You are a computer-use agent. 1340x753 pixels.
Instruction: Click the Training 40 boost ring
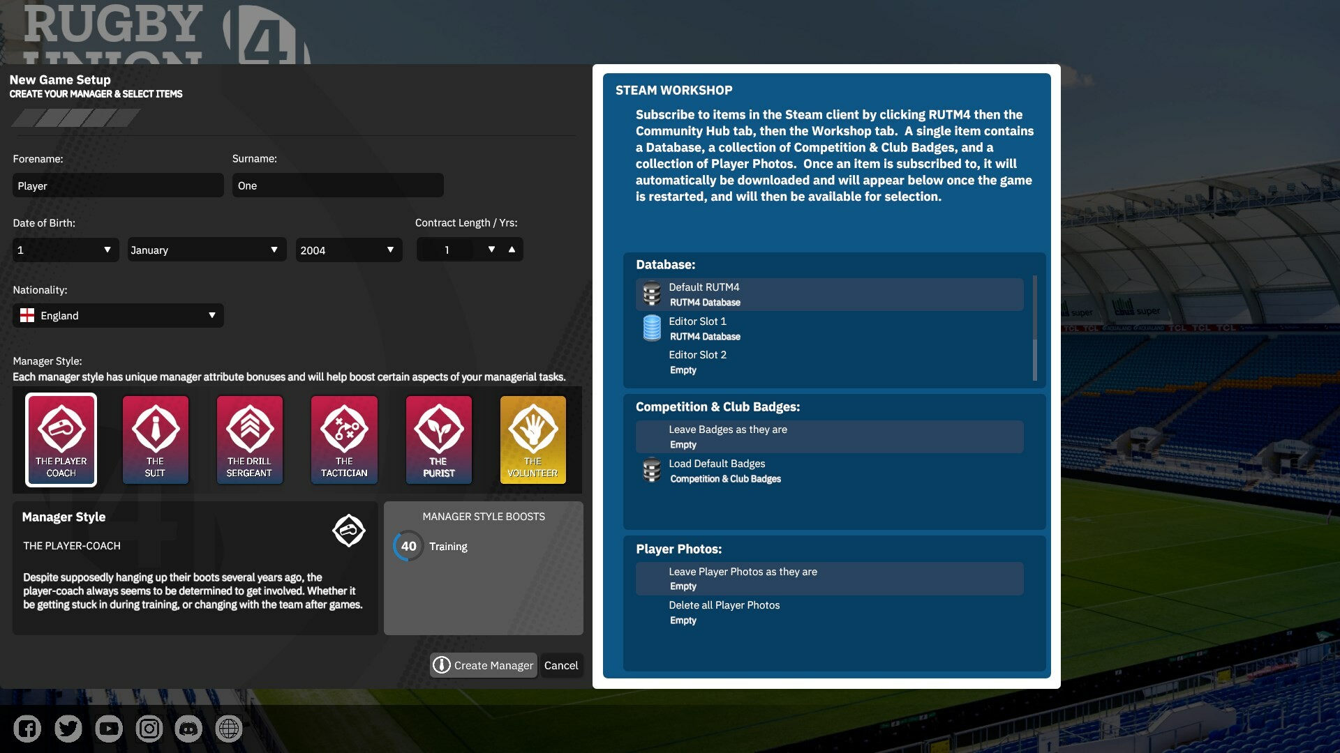click(408, 546)
